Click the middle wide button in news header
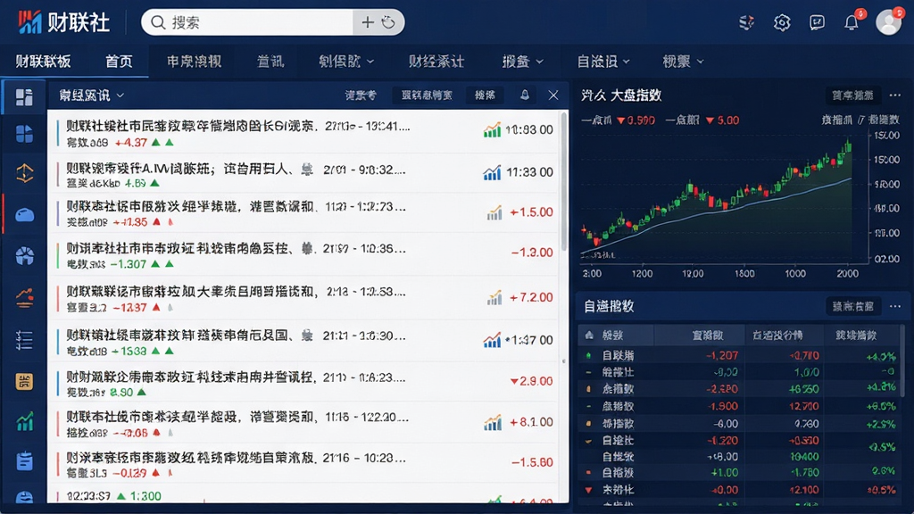The image size is (914, 514). (427, 95)
